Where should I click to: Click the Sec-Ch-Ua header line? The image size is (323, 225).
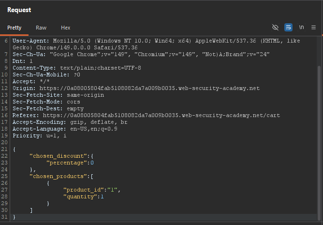click(x=141, y=55)
